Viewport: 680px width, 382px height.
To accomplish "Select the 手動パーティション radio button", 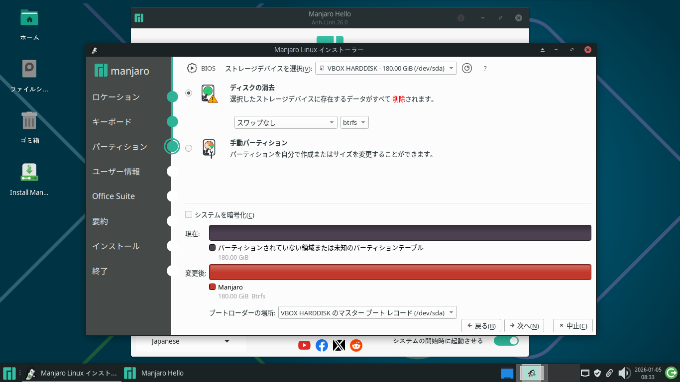I will point(189,148).
